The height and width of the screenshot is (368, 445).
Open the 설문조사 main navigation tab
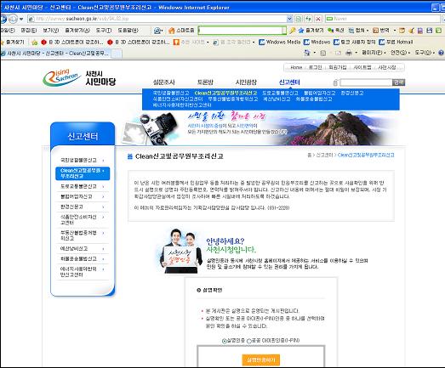pyautogui.click(x=163, y=82)
